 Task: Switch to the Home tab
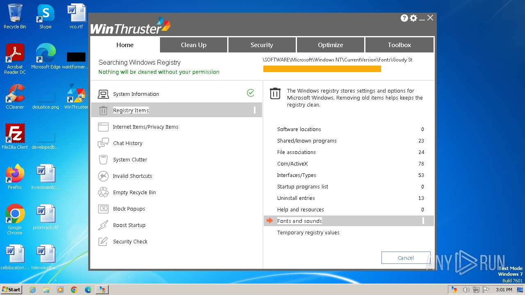[x=125, y=45]
